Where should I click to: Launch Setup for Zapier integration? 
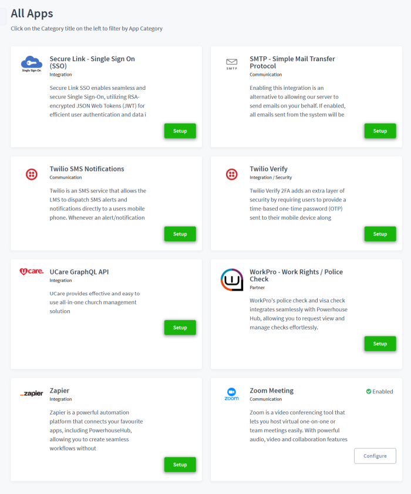(180, 465)
